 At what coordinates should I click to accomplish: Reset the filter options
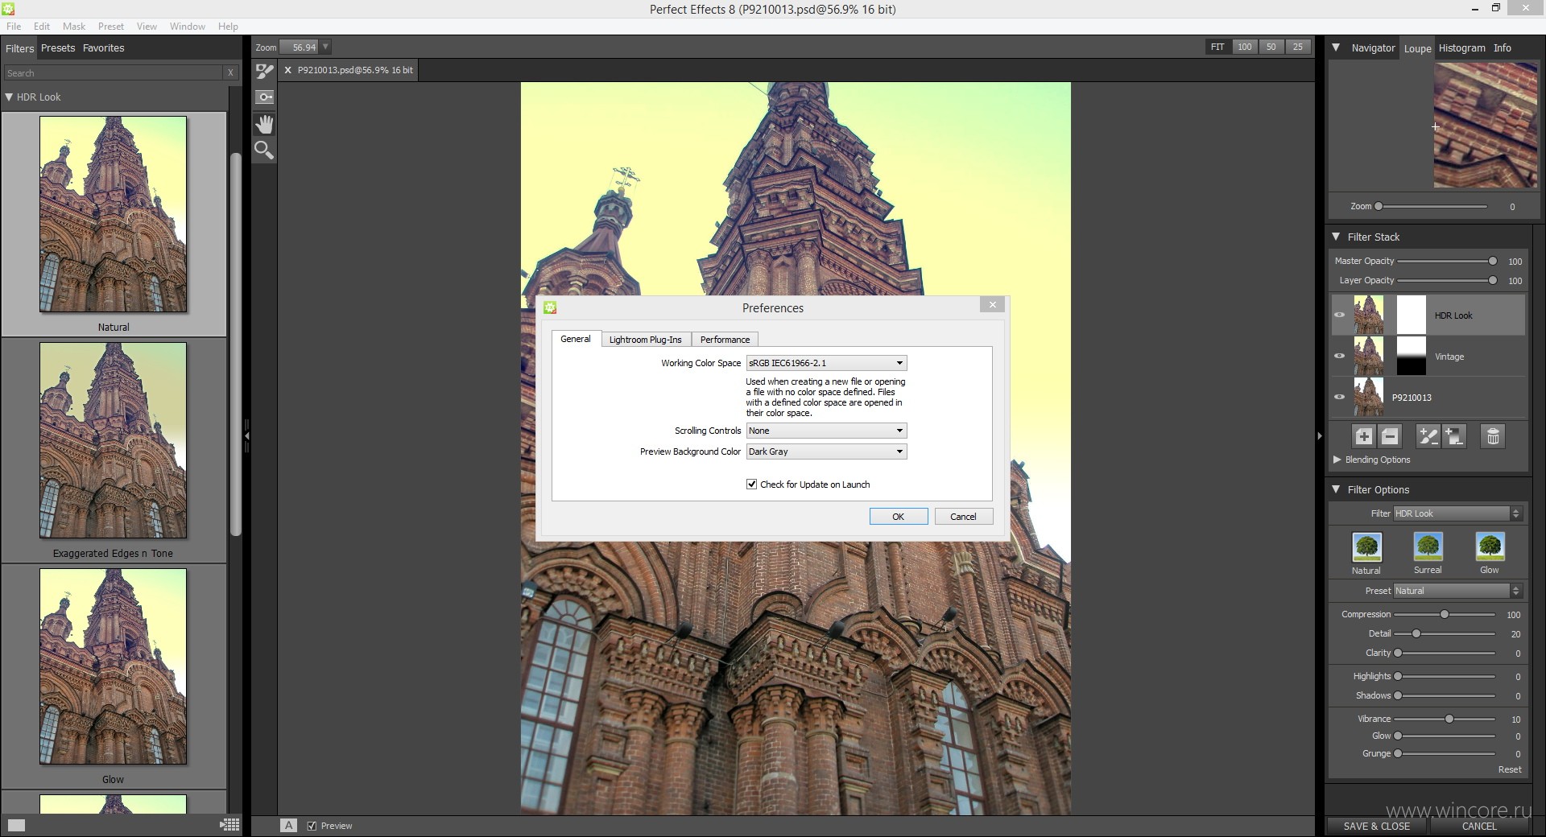pyautogui.click(x=1509, y=770)
